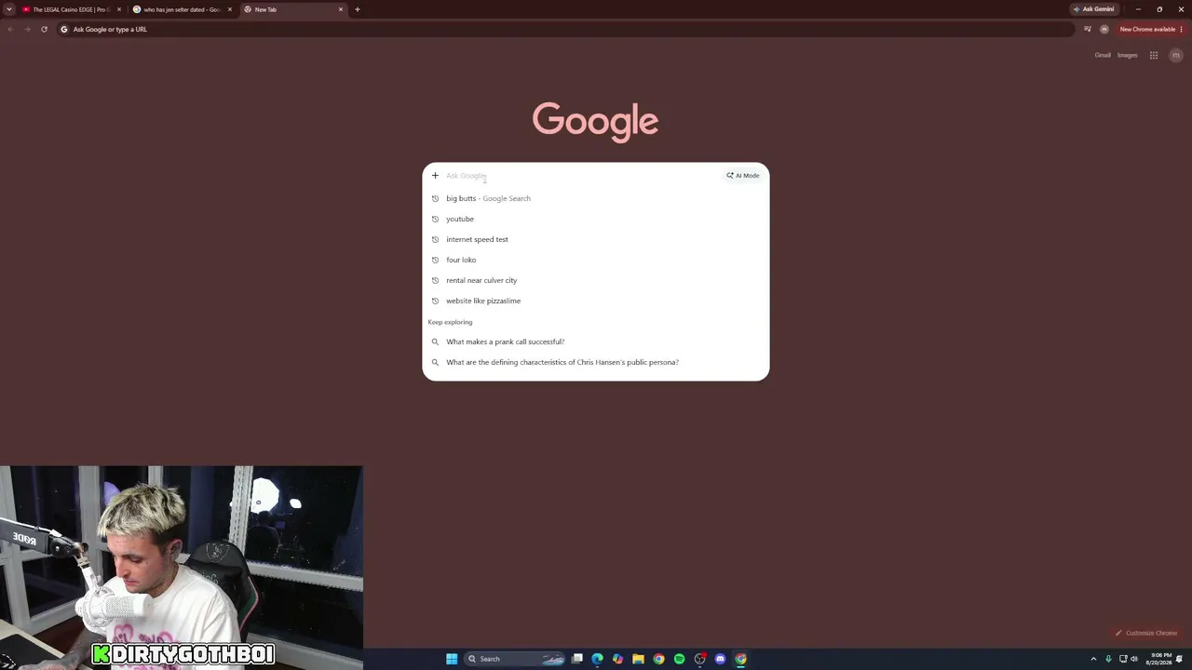Open the Google apps grid
The width and height of the screenshot is (1192, 670).
[x=1154, y=55]
